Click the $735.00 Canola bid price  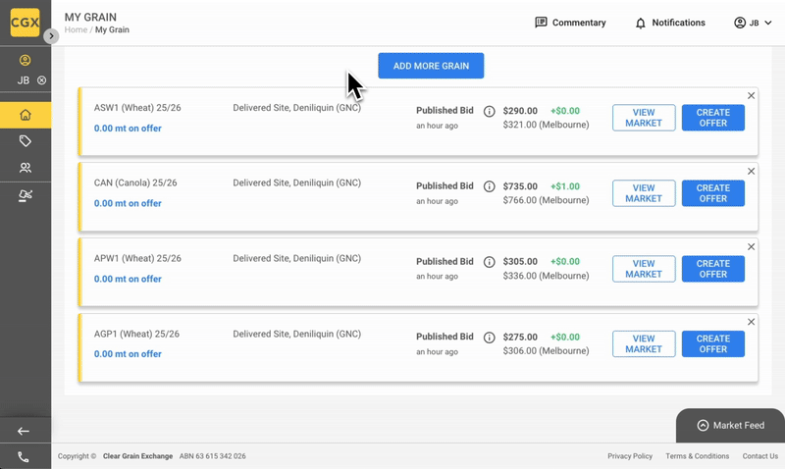point(520,186)
